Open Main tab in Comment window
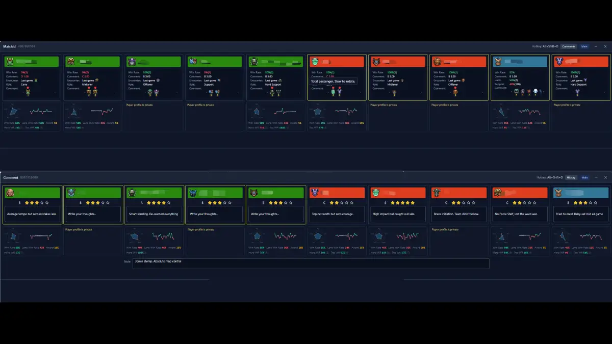This screenshot has height=344, width=612. (584, 177)
